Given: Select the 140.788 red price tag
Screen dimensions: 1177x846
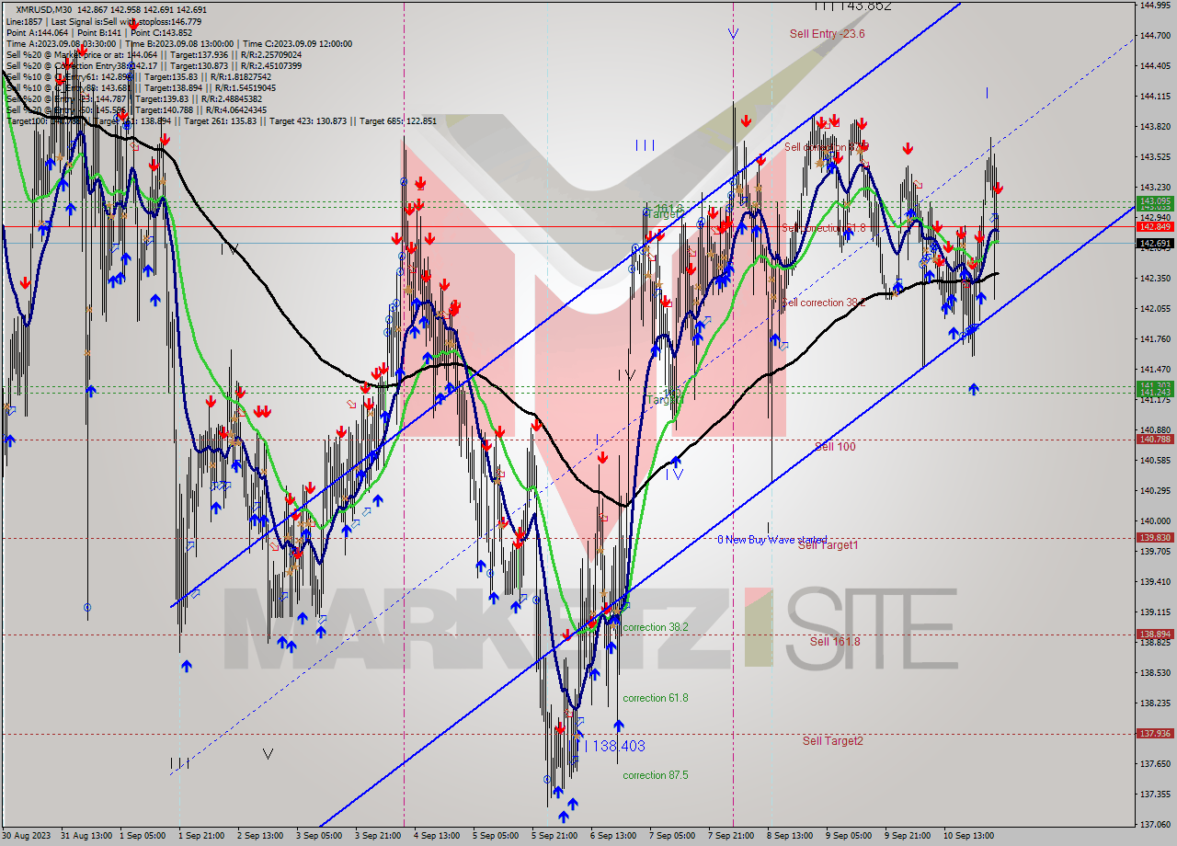Looking at the screenshot, I should tap(1155, 440).
